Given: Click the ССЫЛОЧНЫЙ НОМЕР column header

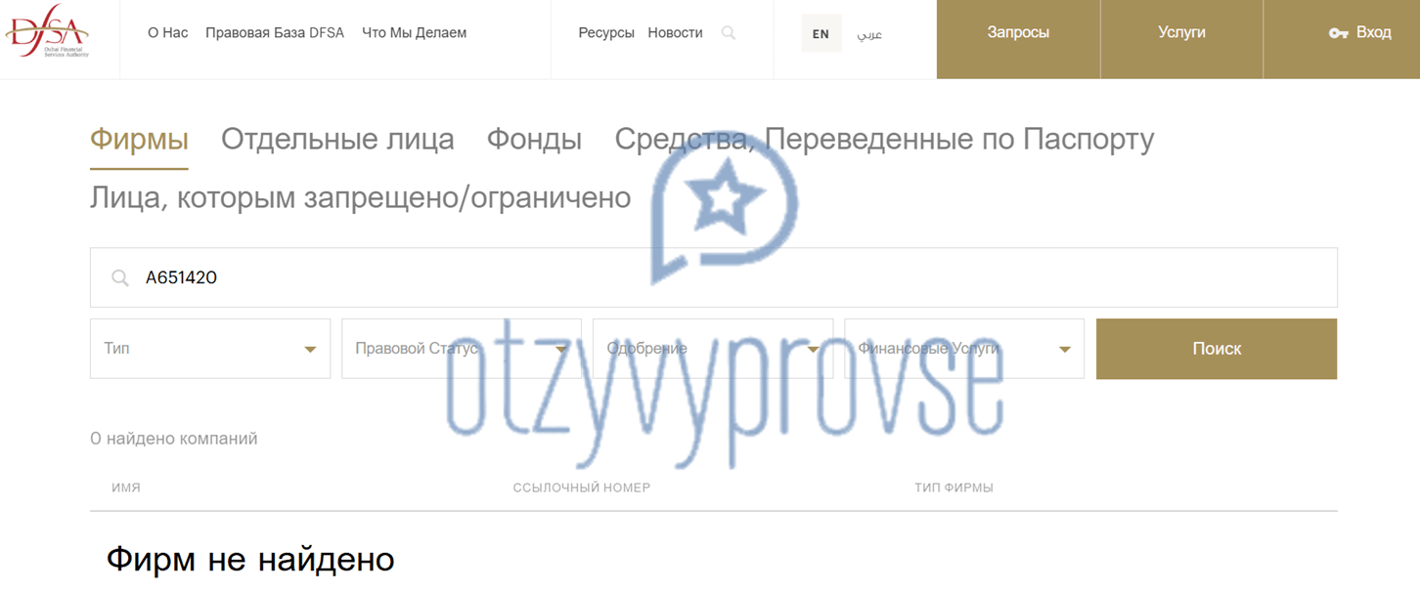Looking at the screenshot, I should click(x=581, y=487).
